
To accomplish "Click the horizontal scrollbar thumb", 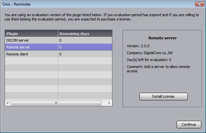I will pyautogui.click(x=56, y=103).
